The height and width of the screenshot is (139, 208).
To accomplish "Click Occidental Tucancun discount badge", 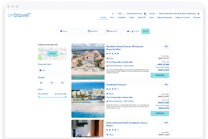I will point(166,85).
